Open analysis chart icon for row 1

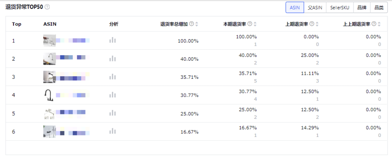click(113, 40)
